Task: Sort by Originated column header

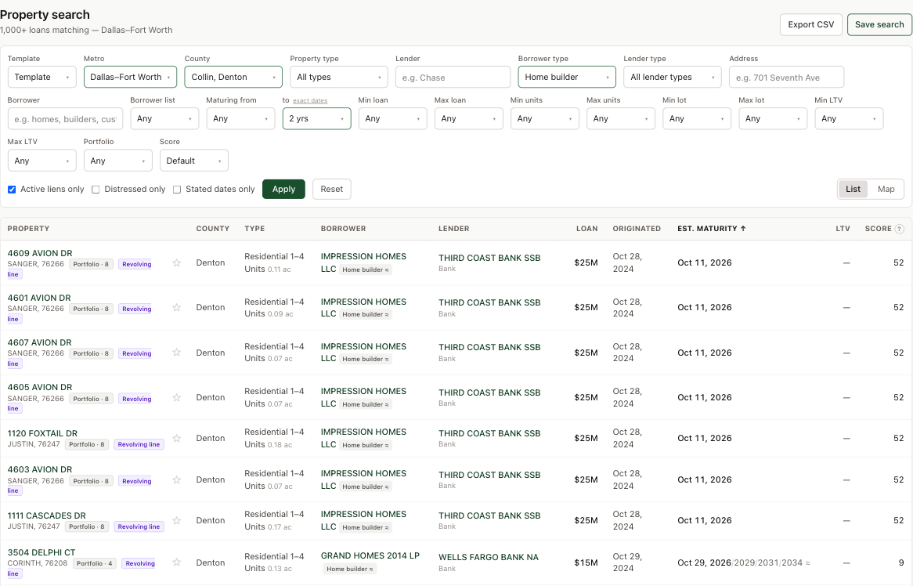Action: point(637,229)
